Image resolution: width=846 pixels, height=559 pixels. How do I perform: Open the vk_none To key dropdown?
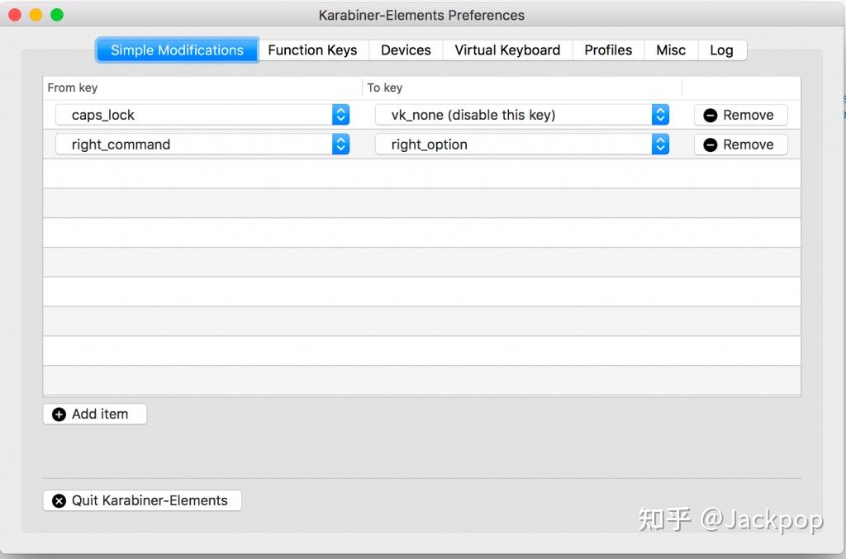(522, 115)
